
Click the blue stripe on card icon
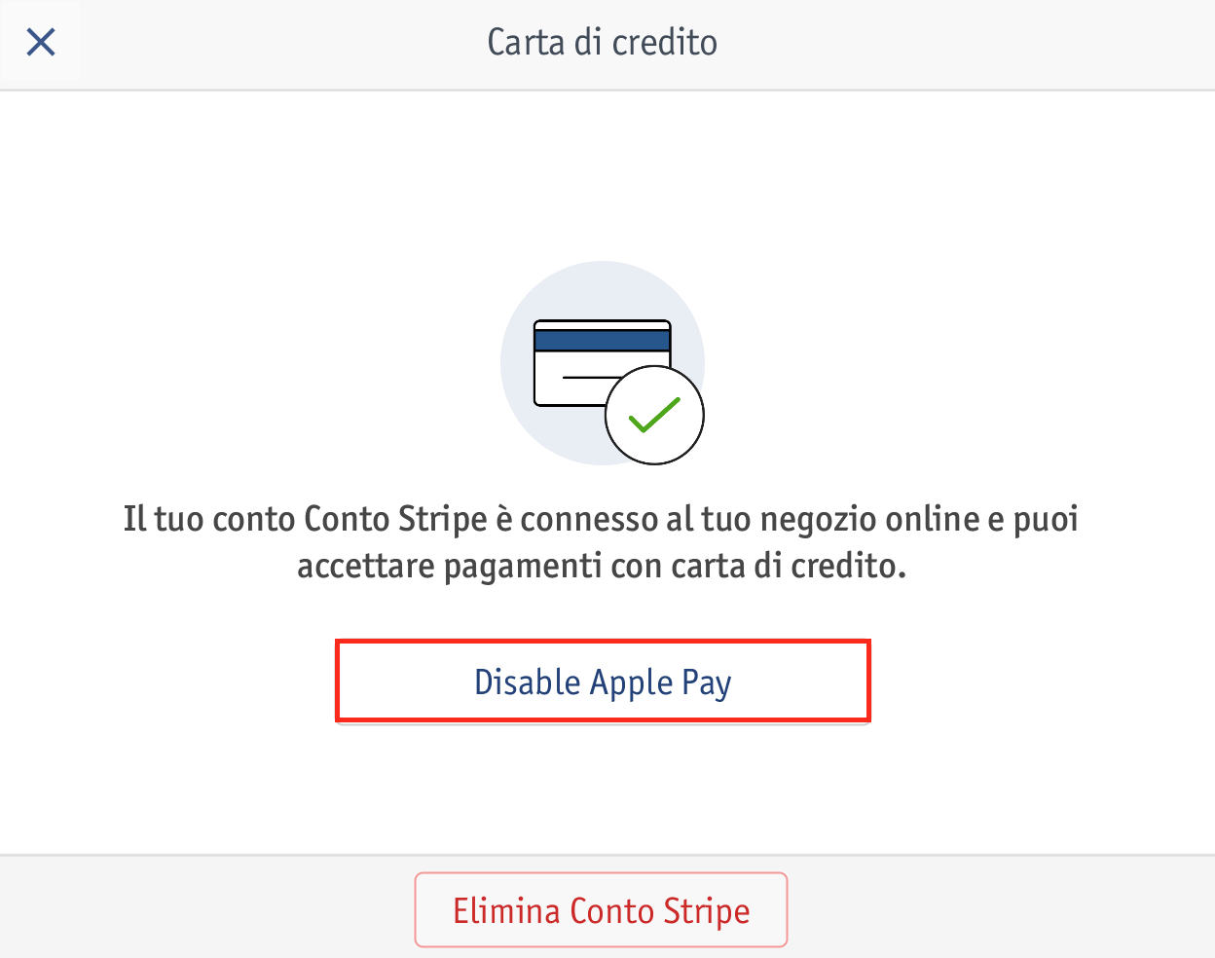(602, 341)
